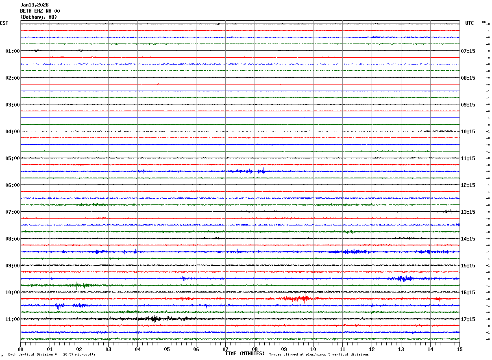Click minute '12' on the time axis
The width and height of the screenshot is (492, 360).
pos(372,349)
